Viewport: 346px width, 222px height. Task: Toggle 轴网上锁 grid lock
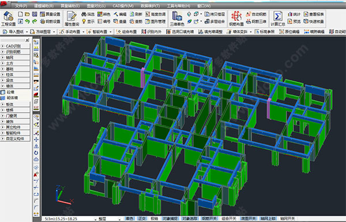click(268, 219)
